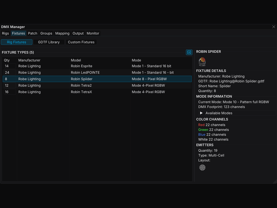Click 'Short Name: Spiider' text

[x=214, y=86]
